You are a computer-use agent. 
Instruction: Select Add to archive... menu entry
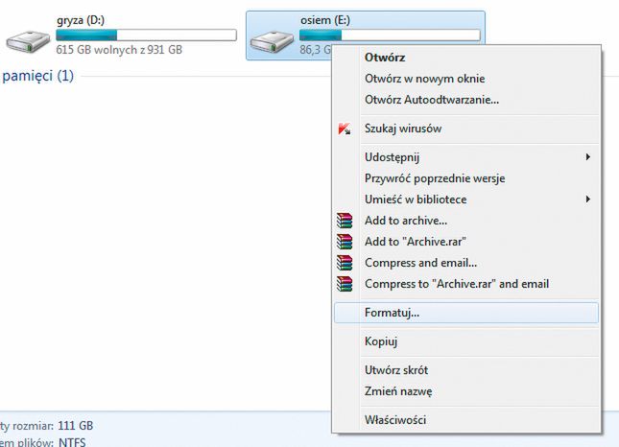pyautogui.click(x=466, y=221)
